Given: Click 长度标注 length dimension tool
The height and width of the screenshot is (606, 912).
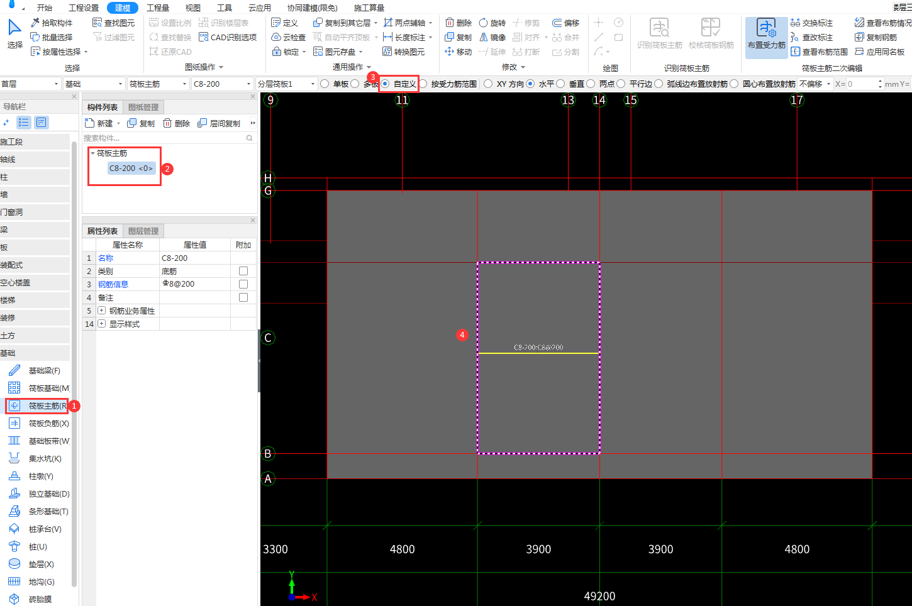Looking at the screenshot, I should [404, 37].
